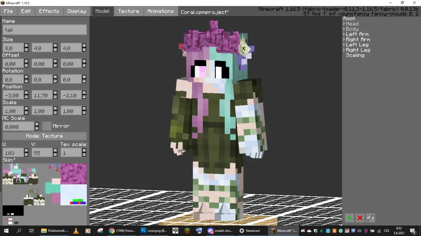Click the Mode: Texture button
421x236 pixels.
(x=45, y=136)
